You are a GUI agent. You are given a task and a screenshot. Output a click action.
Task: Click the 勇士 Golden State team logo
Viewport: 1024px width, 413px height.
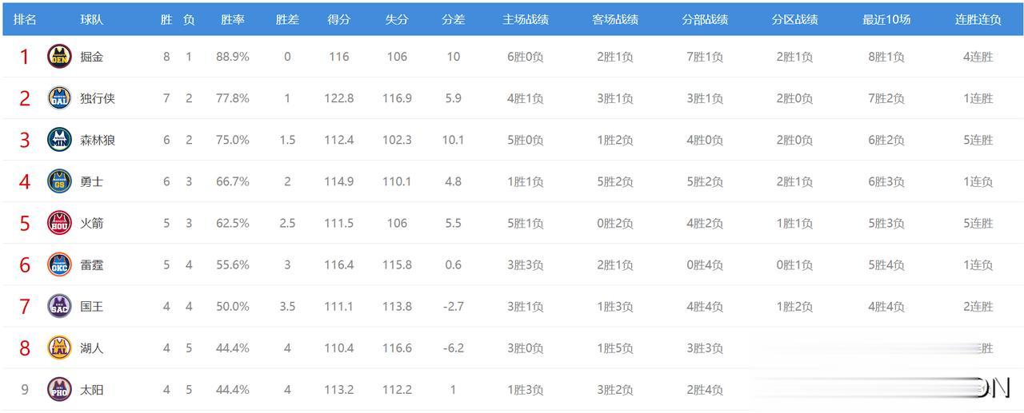59,181
